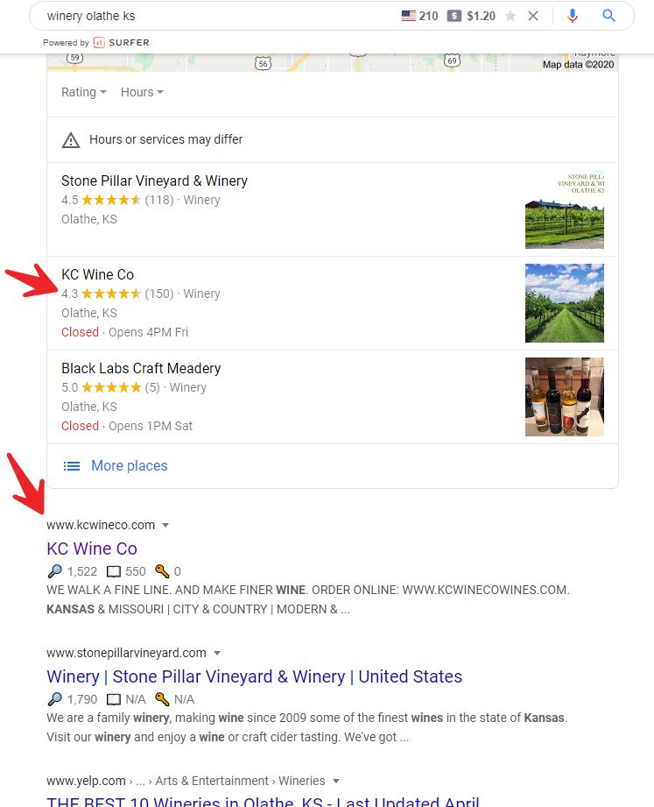The width and height of the screenshot is (654, 807).
Task: Clear the search box with the X icon
Action: (533, 16)
